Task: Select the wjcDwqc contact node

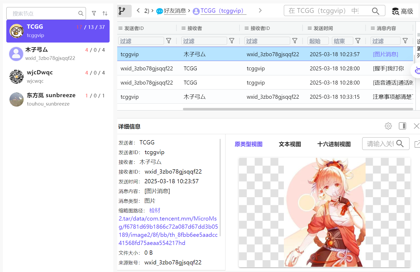Action: [x=58, y=77]
